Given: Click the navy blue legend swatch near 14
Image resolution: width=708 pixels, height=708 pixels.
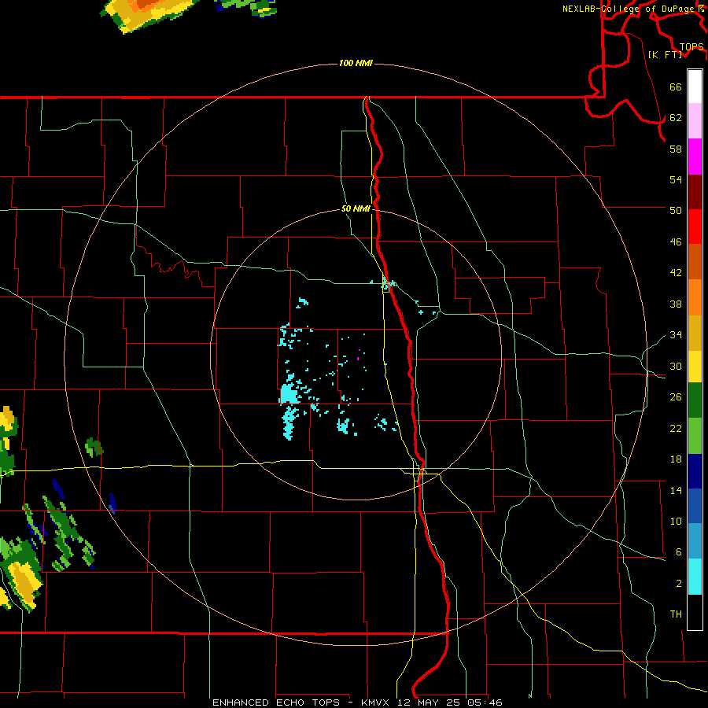Looking at the screenshot, I should (x=695, y=471).
